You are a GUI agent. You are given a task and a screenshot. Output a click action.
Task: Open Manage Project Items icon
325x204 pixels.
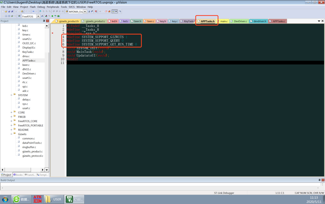pos(46,16)
